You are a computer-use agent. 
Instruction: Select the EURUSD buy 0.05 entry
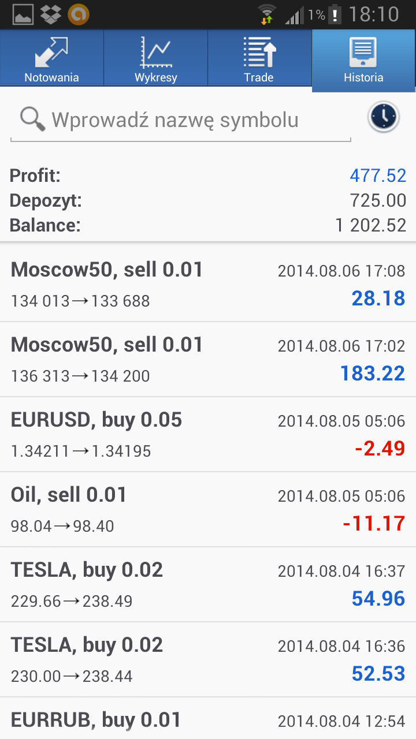(x=208, y=434)
